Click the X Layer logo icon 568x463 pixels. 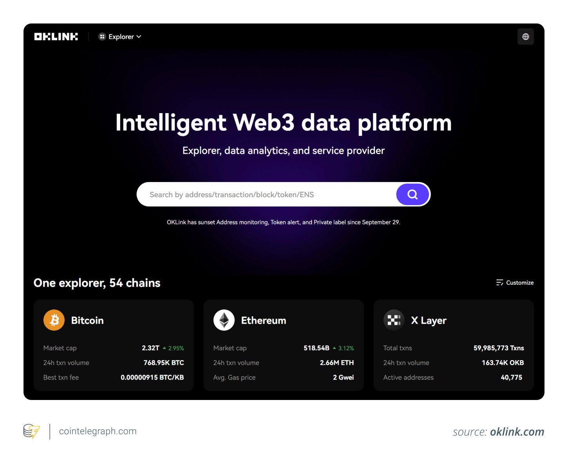(x=394, y=320)
